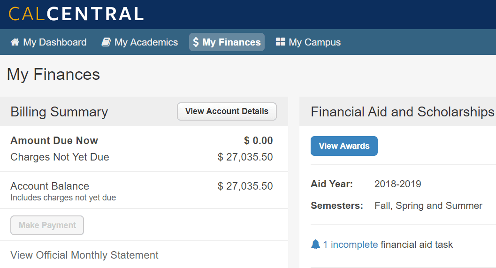
Task: Click the Account Balance amount
Action: click(245, 186)
